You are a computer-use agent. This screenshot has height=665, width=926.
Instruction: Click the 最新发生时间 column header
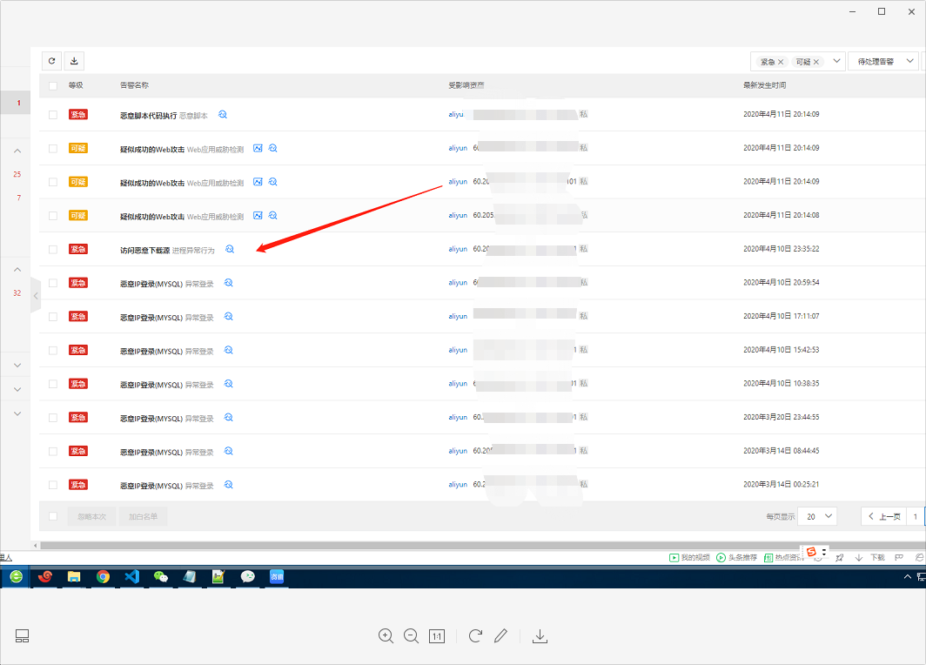click(764, 85)
